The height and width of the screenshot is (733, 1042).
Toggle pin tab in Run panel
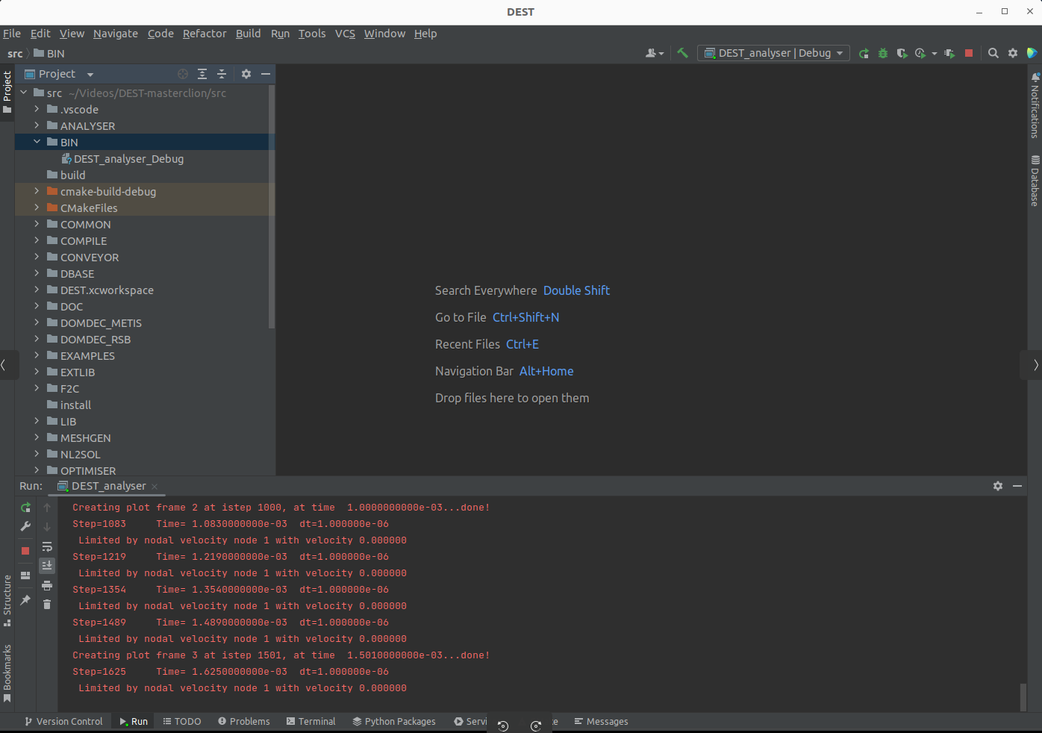pyautogui.click(x=25, y=599)
